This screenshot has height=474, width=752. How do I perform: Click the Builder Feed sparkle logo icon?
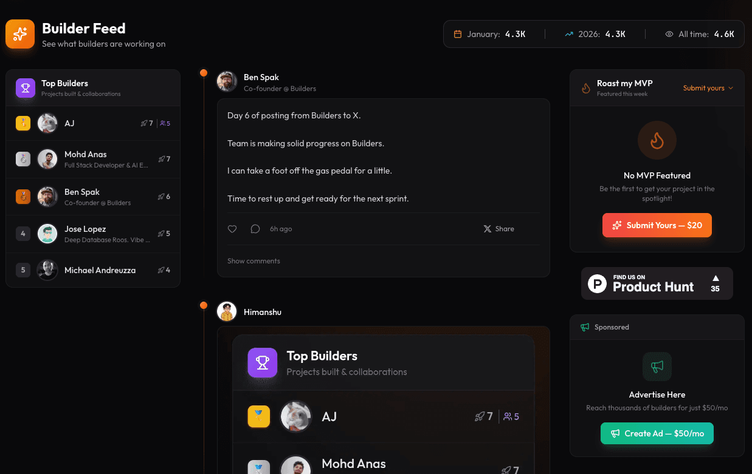(20, 33)
